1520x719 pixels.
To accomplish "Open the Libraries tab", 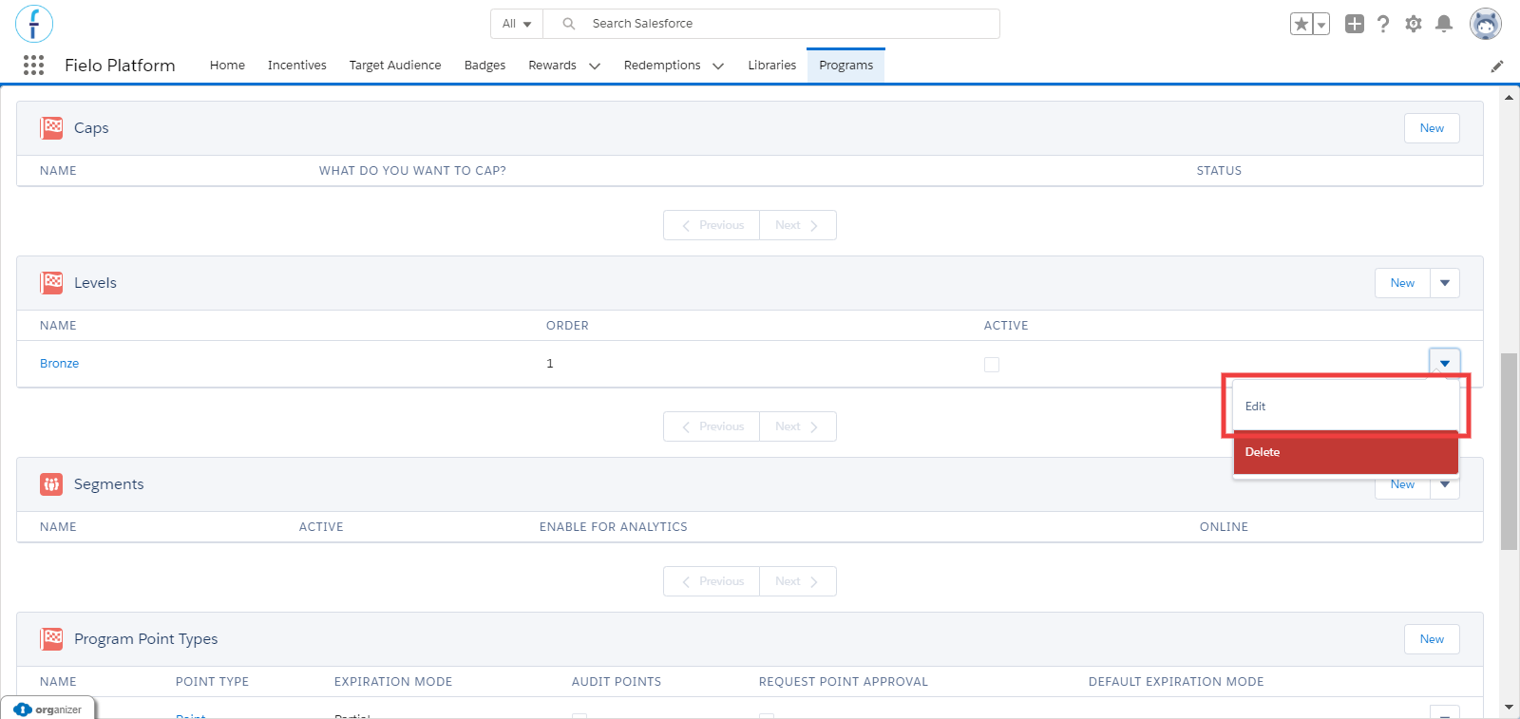I will pyautogui.click(x=771, y=66).
